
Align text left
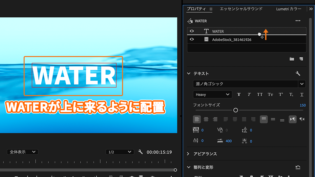coord(197,119)
